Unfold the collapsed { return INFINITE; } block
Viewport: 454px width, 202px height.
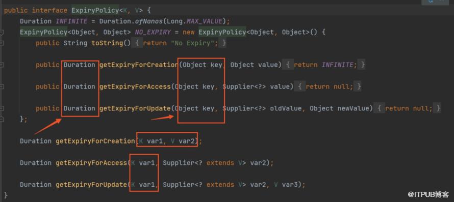(x=325, y=65)
